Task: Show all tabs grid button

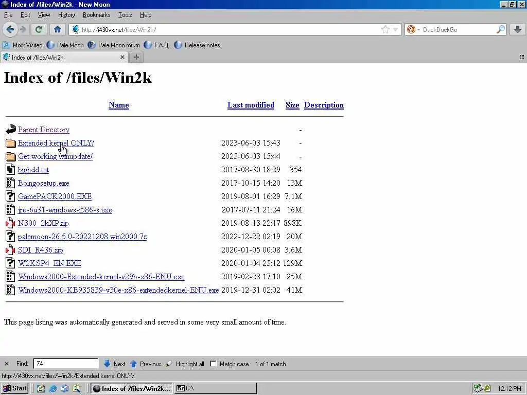Action: pos(522,58)
